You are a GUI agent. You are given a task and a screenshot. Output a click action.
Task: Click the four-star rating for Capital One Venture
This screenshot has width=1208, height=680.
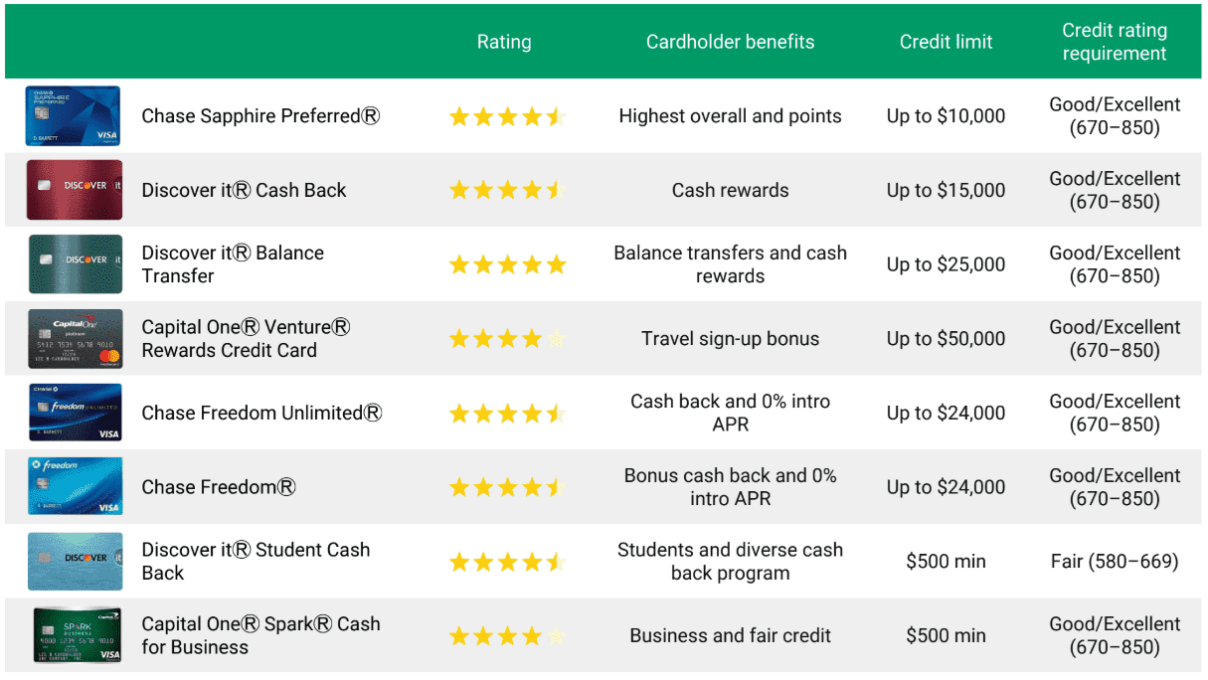pyautogui.click(x=507, y=339)
